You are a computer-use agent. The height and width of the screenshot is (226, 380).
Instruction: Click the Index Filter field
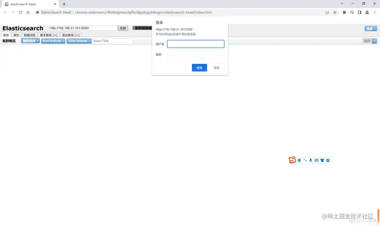pyautogui.click(x=112, y=41)
